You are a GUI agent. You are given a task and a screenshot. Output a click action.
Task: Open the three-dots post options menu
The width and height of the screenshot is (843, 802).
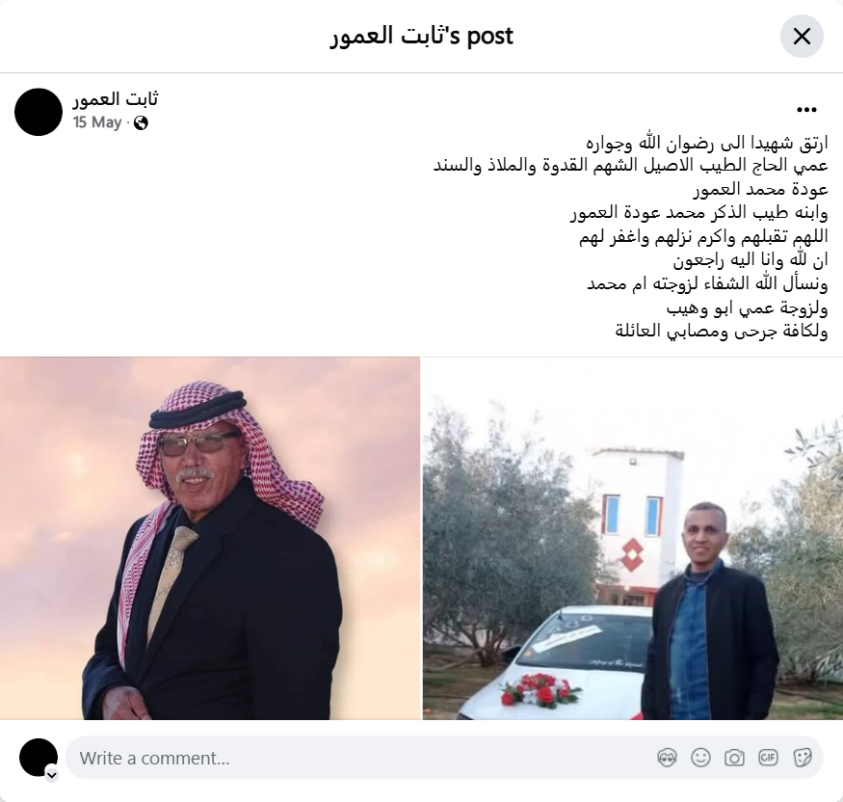click(805, 110)
